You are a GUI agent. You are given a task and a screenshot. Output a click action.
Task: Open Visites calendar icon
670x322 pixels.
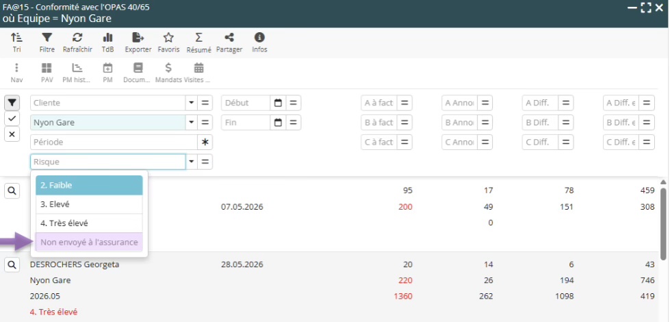(198, 73)
